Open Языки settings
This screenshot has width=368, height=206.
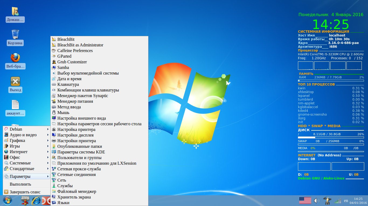pyautogui.click(x=99, y=203)
